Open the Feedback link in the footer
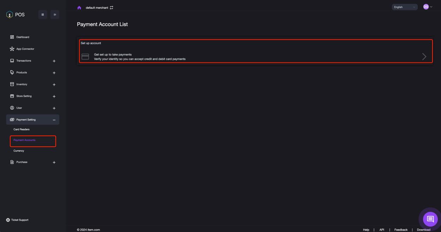The image size is (441, 232). click(401, 230)
